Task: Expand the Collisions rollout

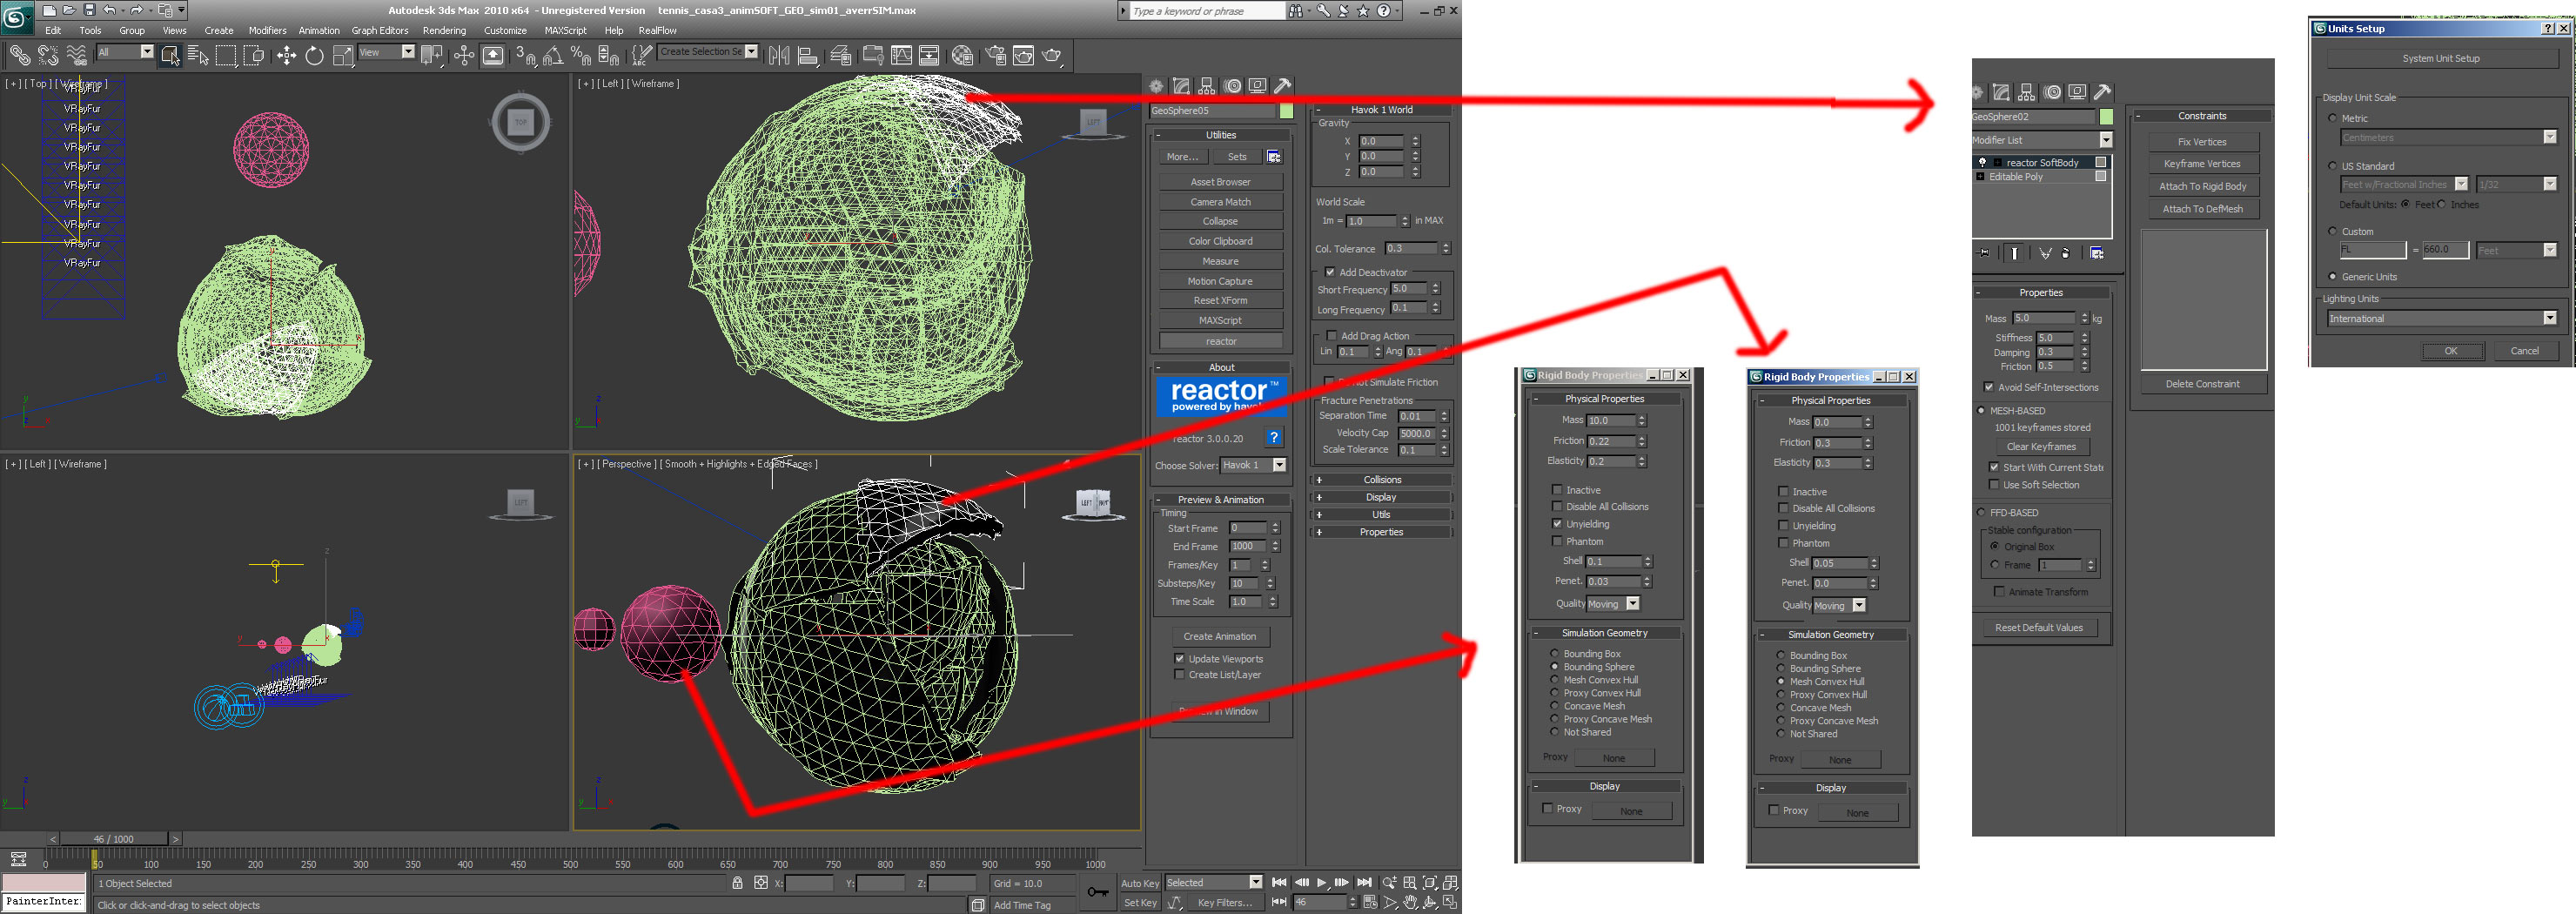Action: [x=1382, y=480]
